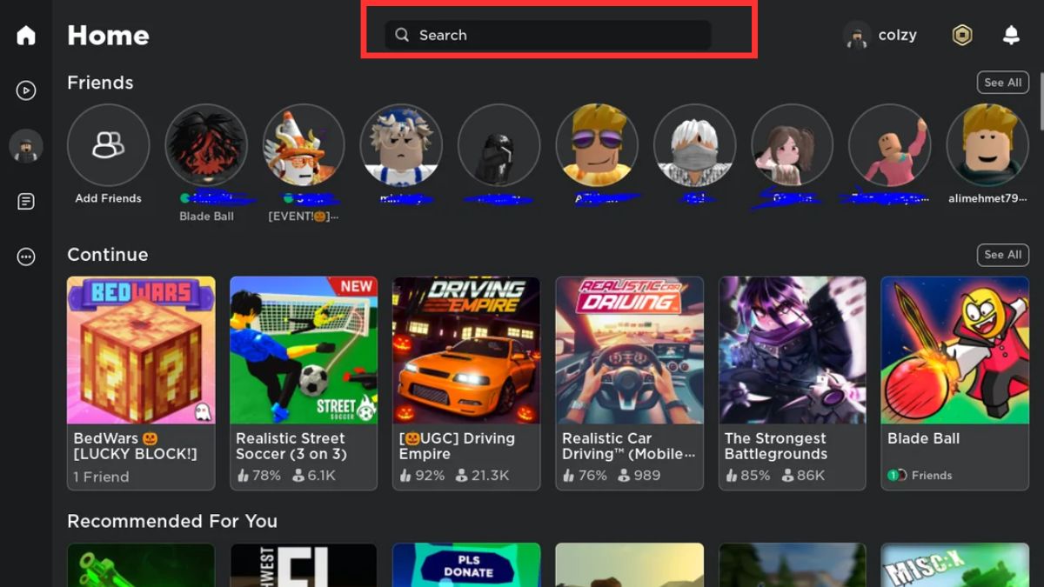Open the Robux currency icon

[x=961, y=35]
